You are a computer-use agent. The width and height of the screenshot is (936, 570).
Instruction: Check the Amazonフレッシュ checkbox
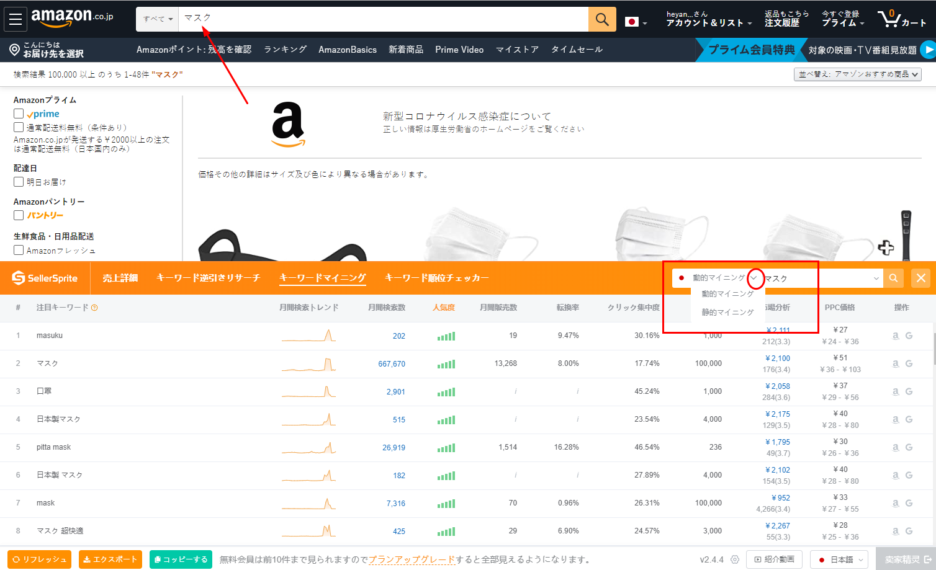[19, 250]
